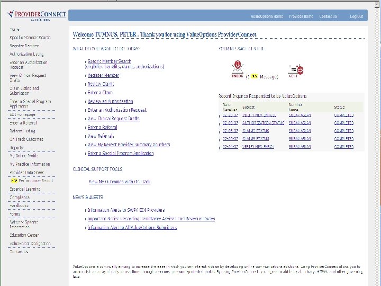The image size is (381, 286).
Task: Go to ValueOptions Home in top bar
Action: [x=267, y=16]
